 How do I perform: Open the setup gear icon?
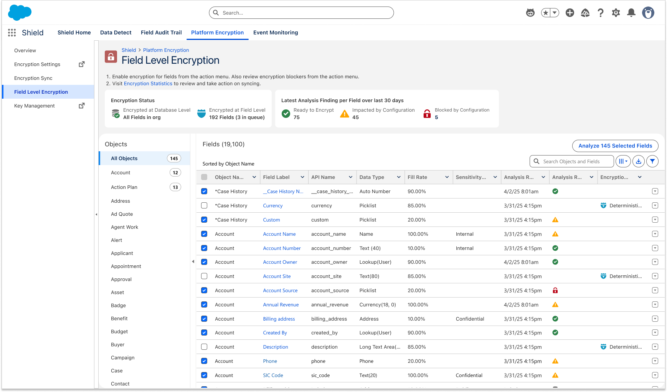pos(616,13)
